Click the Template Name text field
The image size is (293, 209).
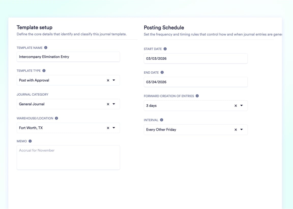(68, 57)
